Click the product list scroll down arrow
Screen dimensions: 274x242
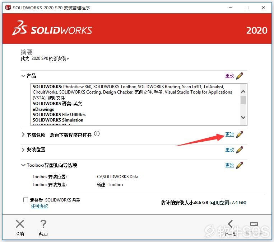pyautogui.click(x=243, y=117)
